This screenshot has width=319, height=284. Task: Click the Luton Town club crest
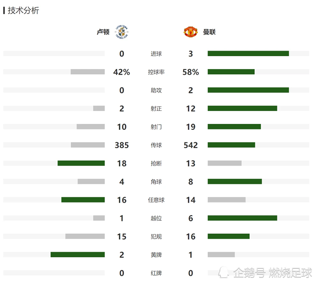122,32
